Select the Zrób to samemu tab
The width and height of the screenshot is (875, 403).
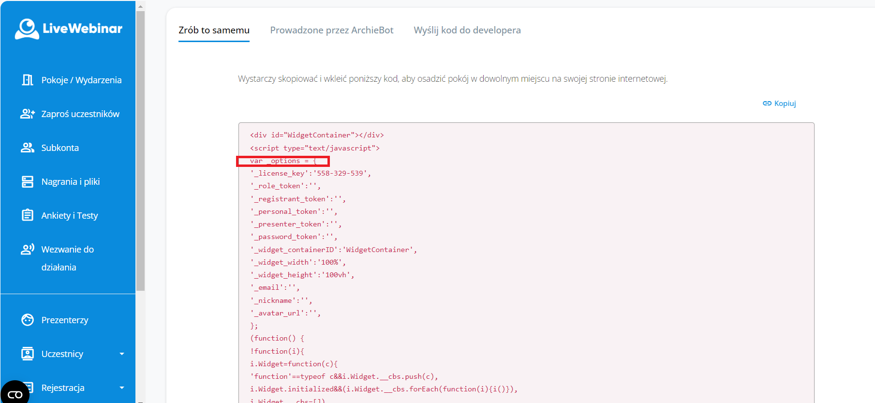pyautogui.click(x=214, y=30)
